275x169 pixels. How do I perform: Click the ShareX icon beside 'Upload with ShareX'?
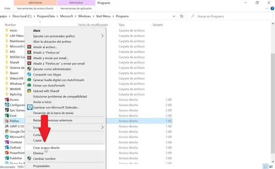(29, 91)
